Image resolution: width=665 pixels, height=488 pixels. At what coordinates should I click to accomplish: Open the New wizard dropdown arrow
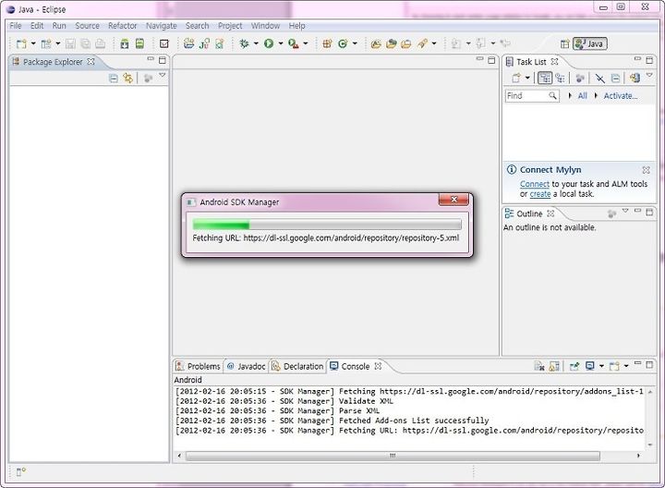point(33,43)
